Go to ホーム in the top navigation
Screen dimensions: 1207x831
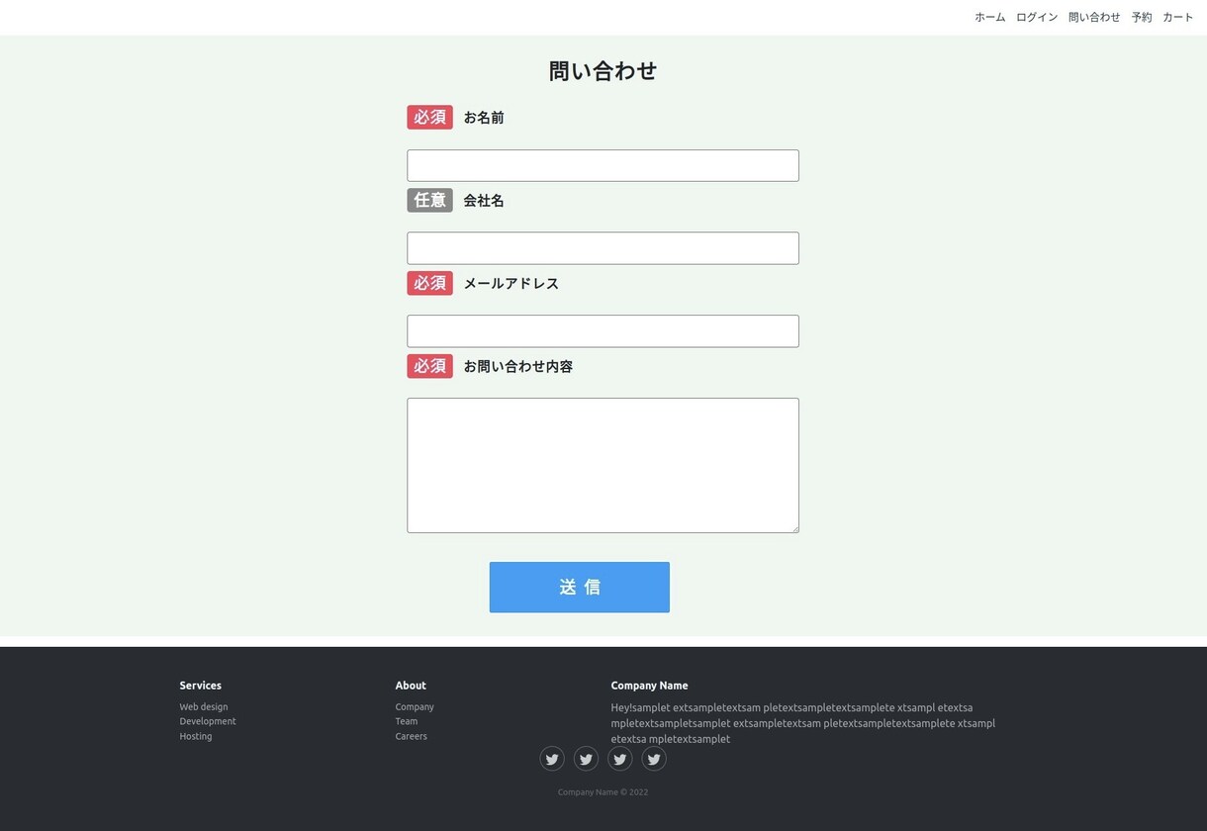(x=989, y=17)
